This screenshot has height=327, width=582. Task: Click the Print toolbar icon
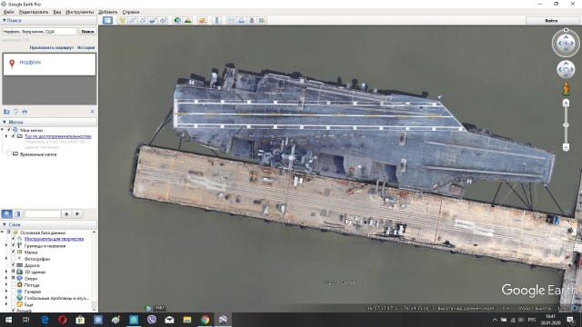tap(242, 20)
